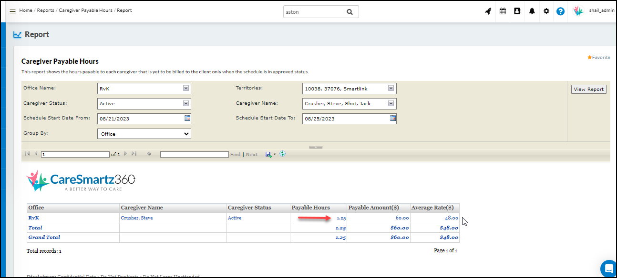Open the Caregiver Name dropdown
Screen dimensions: 617x278
[x=390, y=103]
